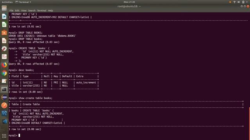The width and height of the screenshot is (250, 140).
Task: Open the Edit menu
Action: click(x=17, y=10)
